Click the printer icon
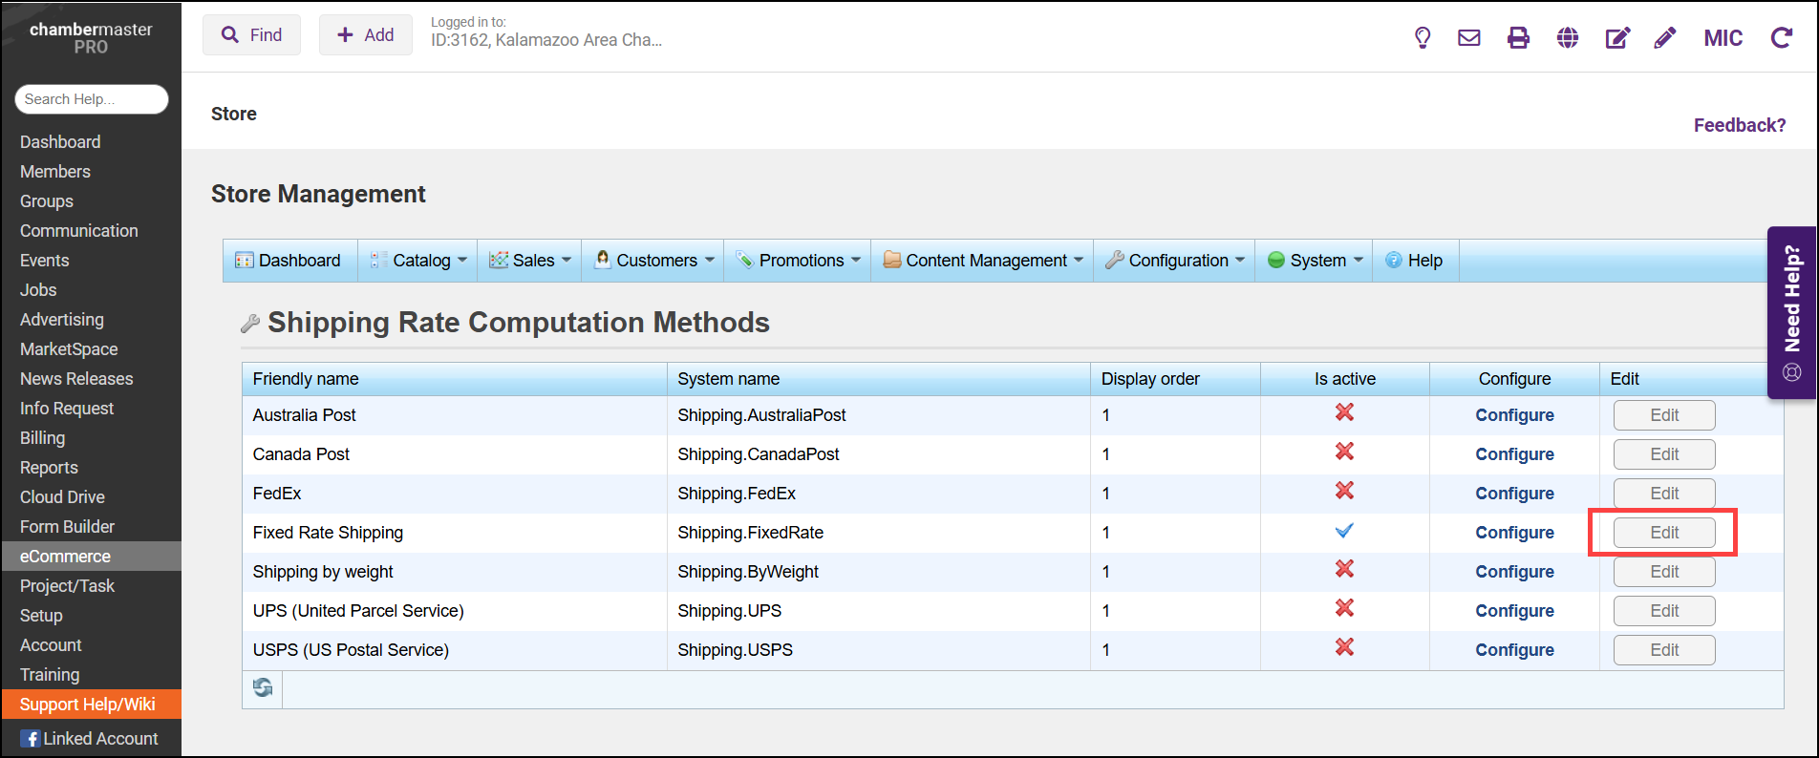This screenshot has width=1819, height=758. click(x=1518, y=38)
